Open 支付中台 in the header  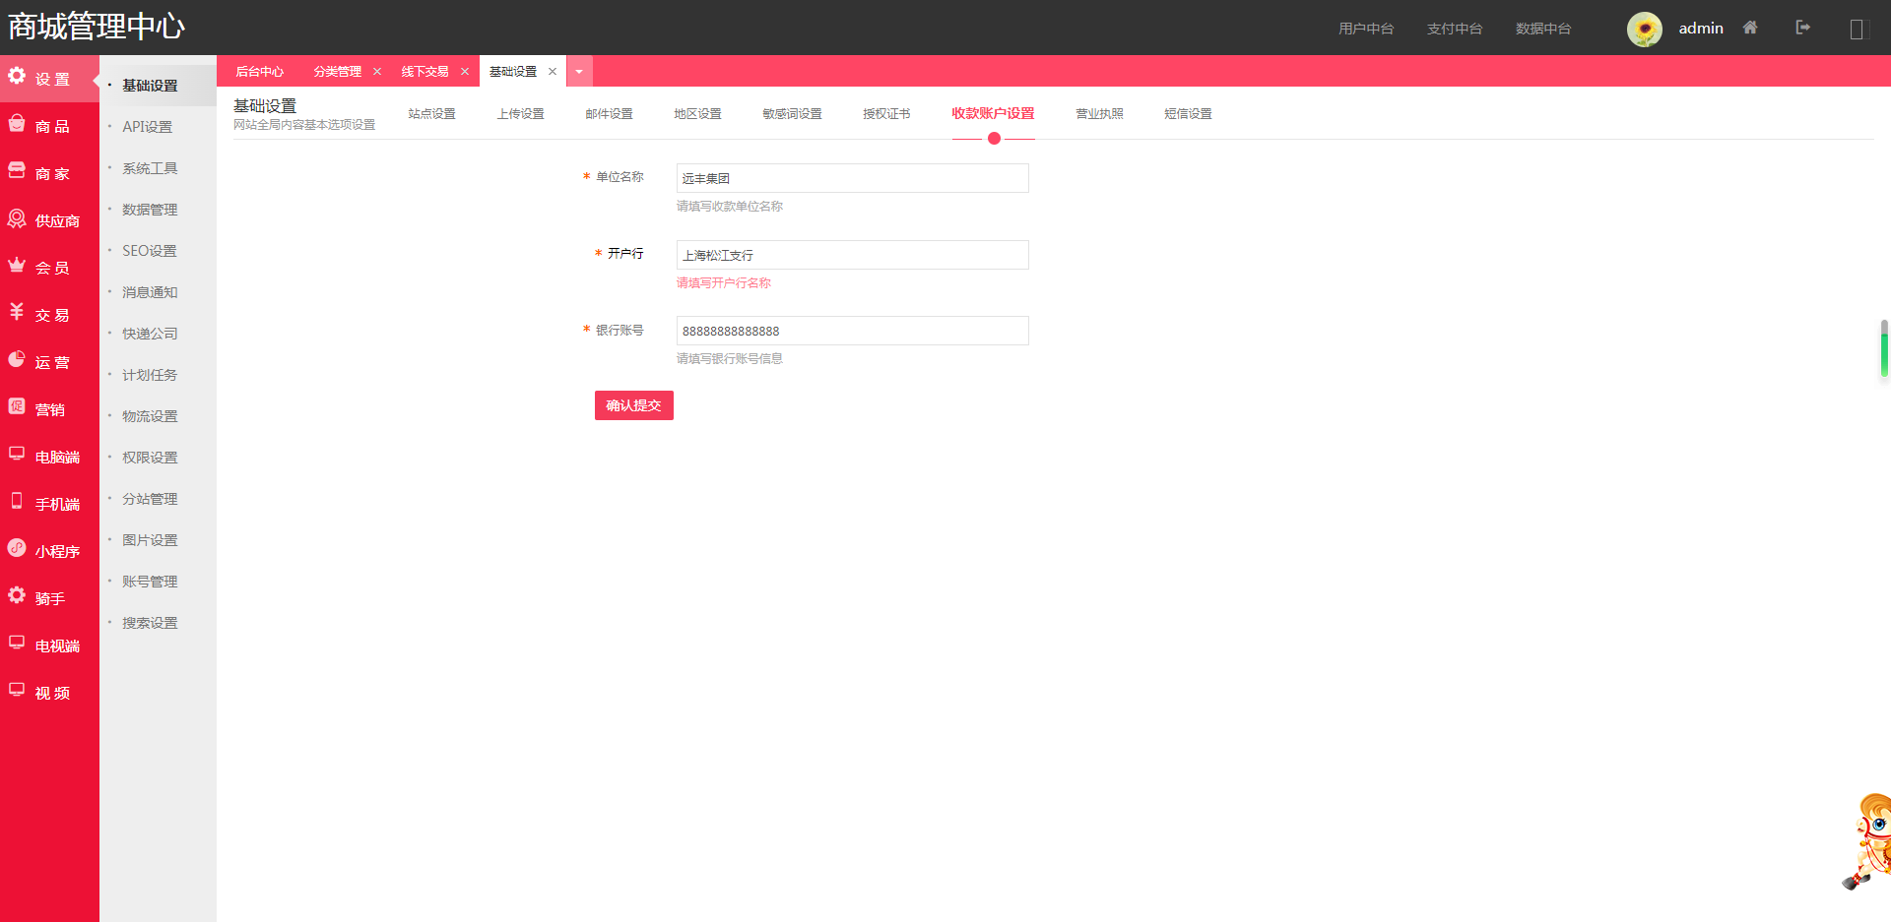tap(1455, 29)
